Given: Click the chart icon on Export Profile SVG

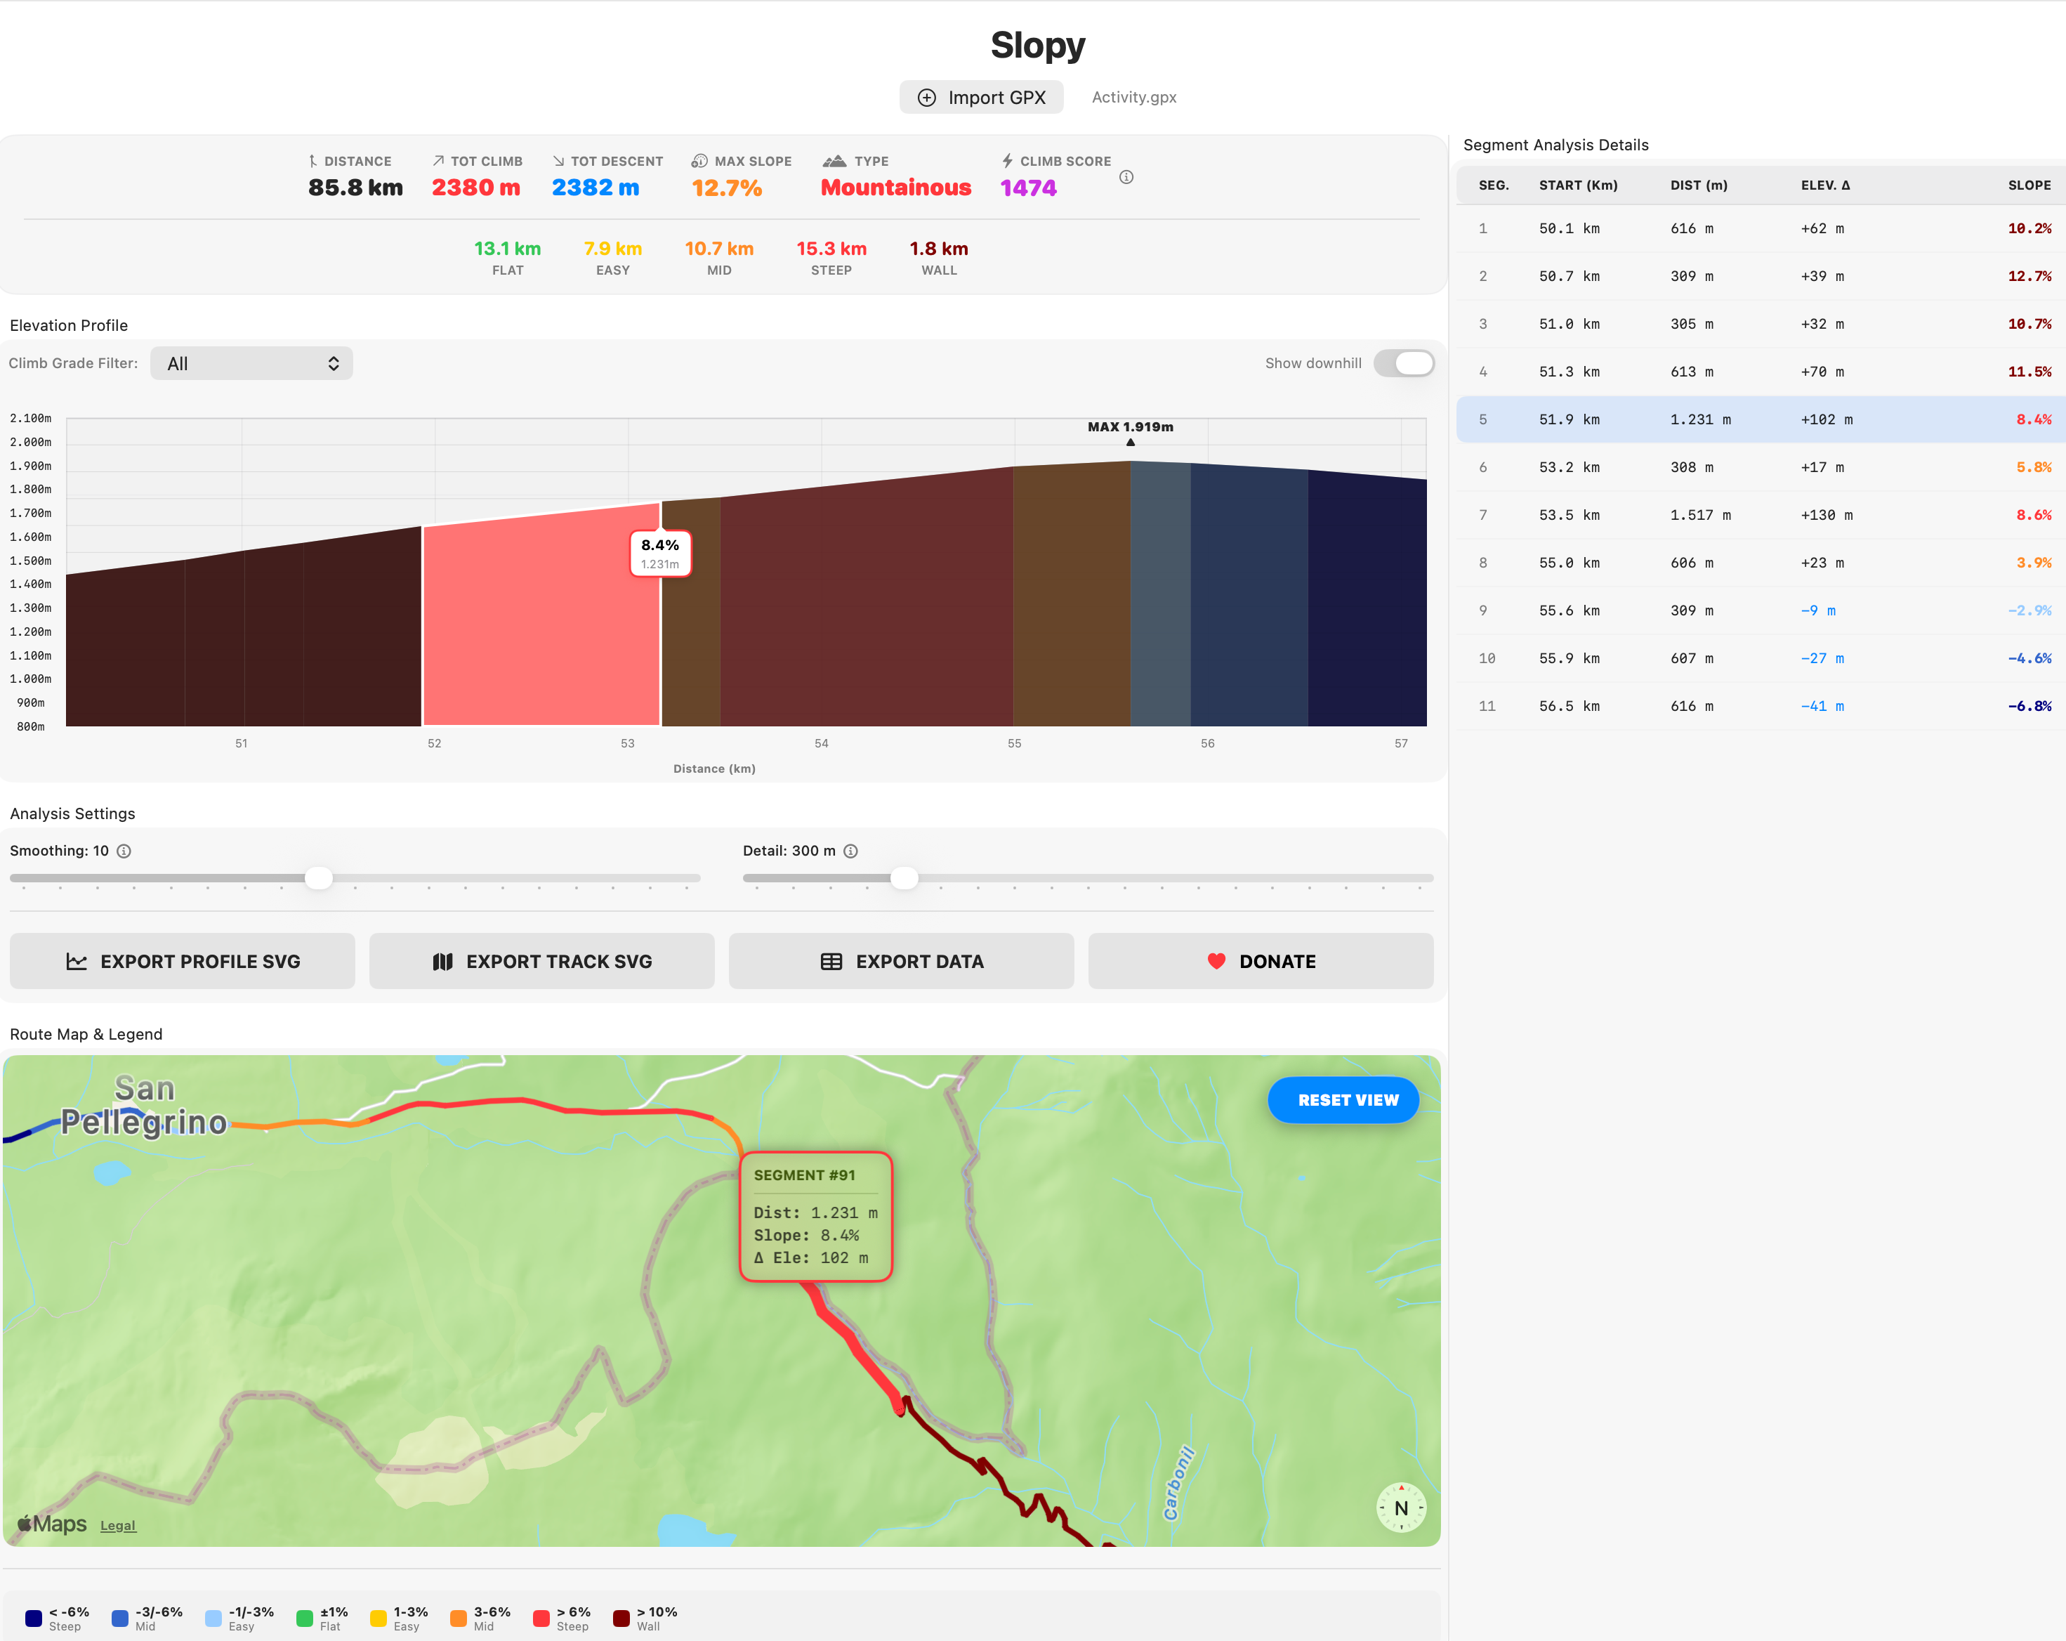Looking at the screenshot, I should tap(77, 962).
